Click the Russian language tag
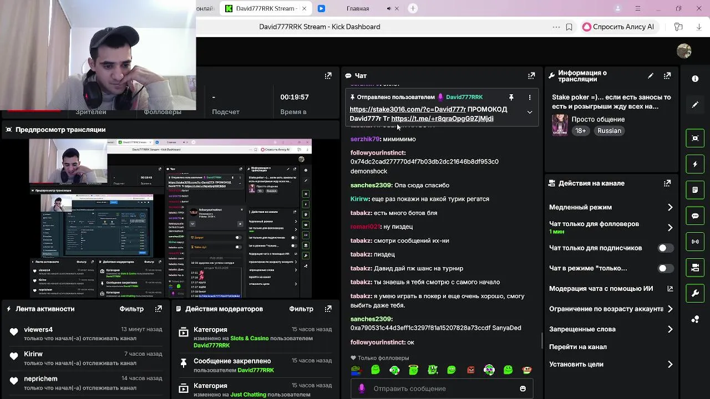 coord(609,131)
